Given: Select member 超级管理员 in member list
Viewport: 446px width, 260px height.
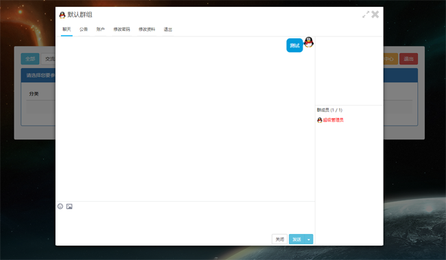Looking at the screenshot, I should (x=333, y=120).
